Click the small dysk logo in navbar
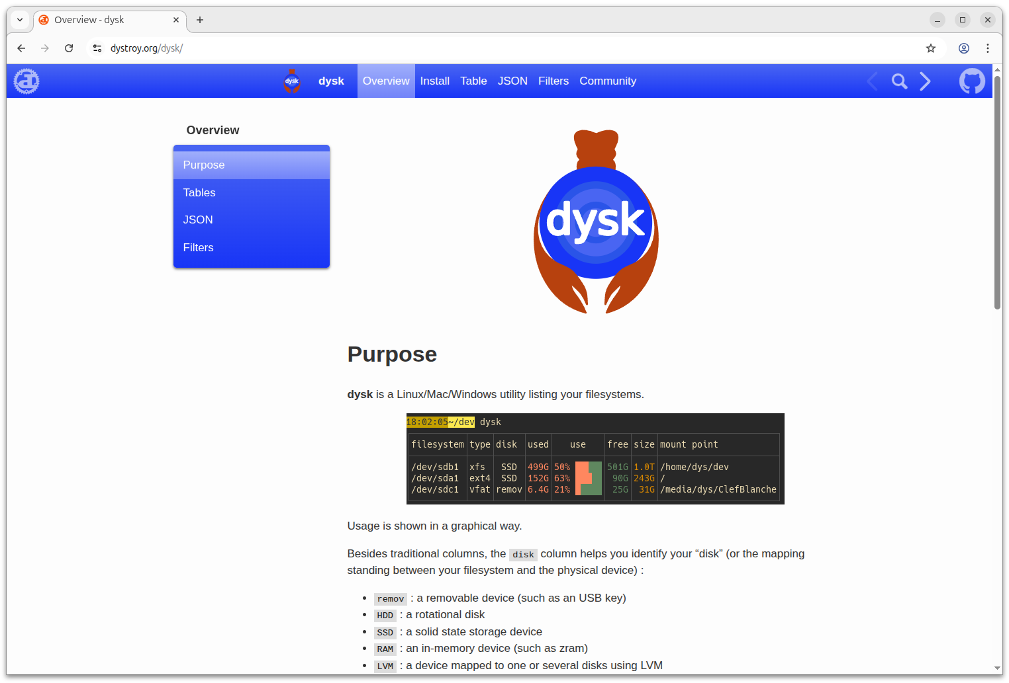The image size is (1009, 683). [x=292, y=81]
